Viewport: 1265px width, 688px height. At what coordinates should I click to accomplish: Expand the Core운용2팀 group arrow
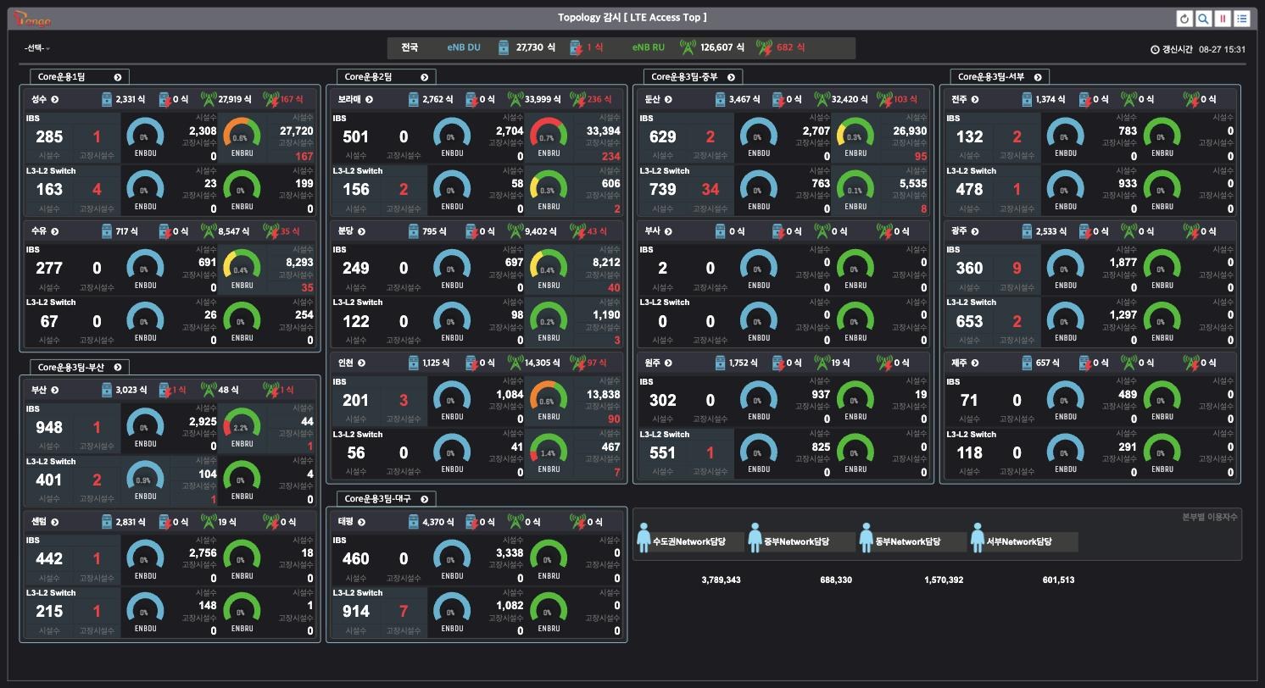(x=425, y=77)
